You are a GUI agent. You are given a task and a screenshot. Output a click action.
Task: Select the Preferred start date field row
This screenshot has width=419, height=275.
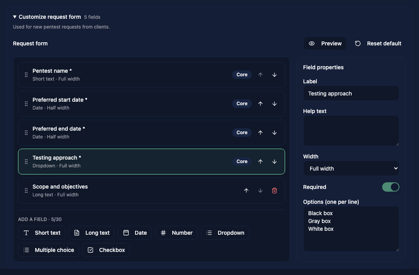click(x=152, y=104)
